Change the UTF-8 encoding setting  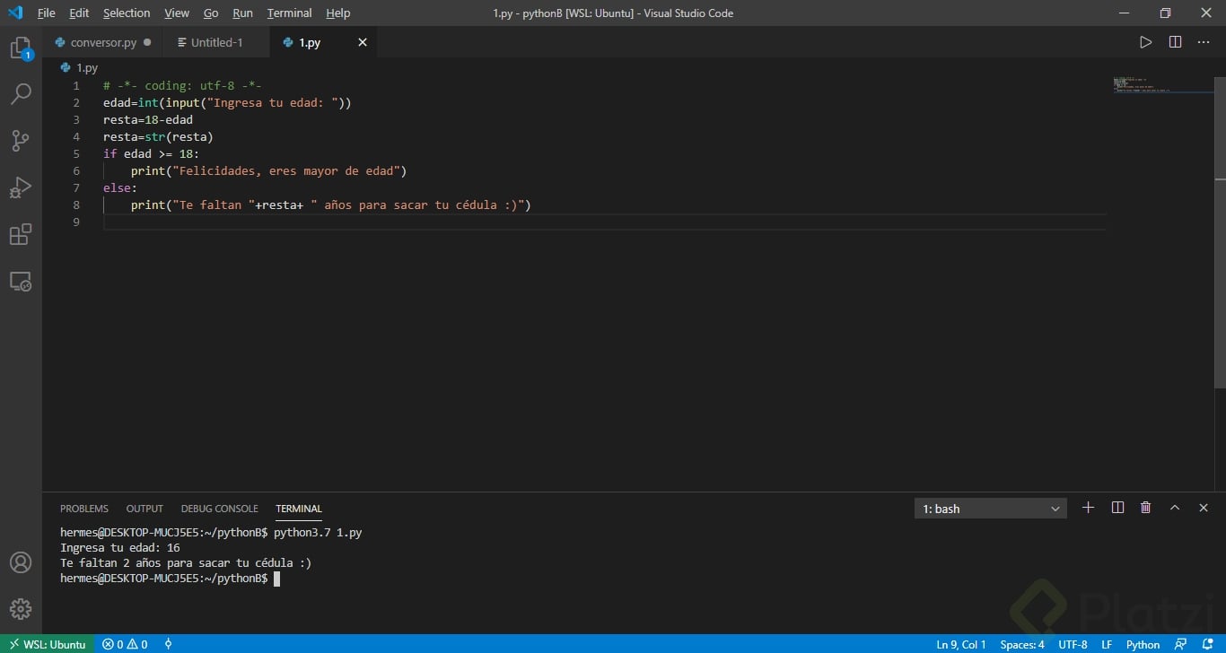click(x=1073, y=644)
